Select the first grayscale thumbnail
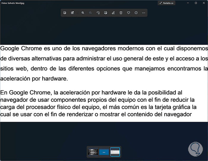The width and height of the screenshot is (208, 161). (x=93, y=152)
